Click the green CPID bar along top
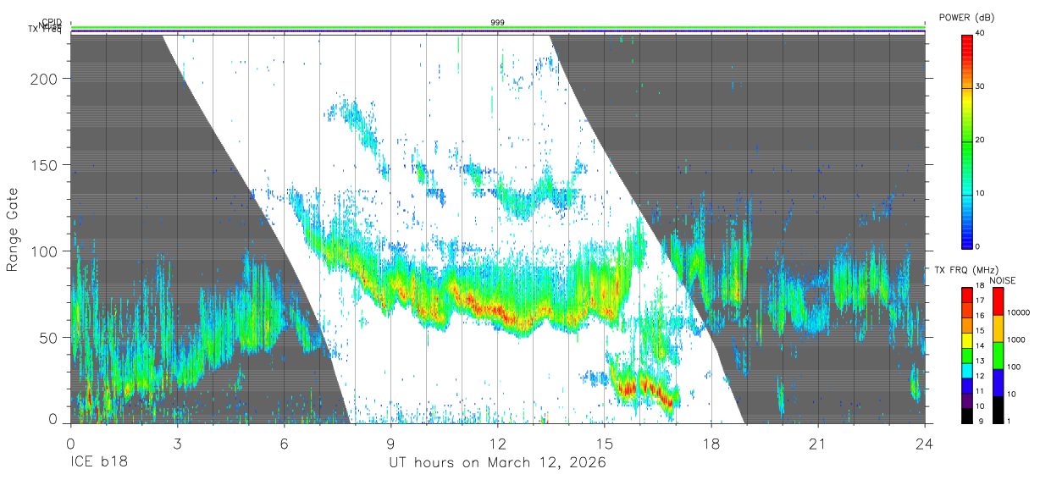Image resolution: width=1040 pixels, height=480 pixels. point(498,27)
